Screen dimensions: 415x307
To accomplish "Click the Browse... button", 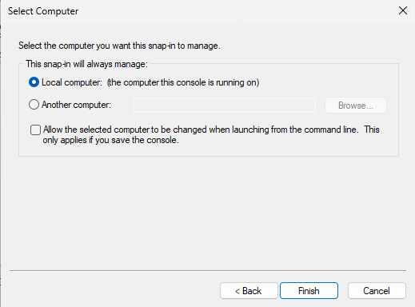I will tap(356, 106).
